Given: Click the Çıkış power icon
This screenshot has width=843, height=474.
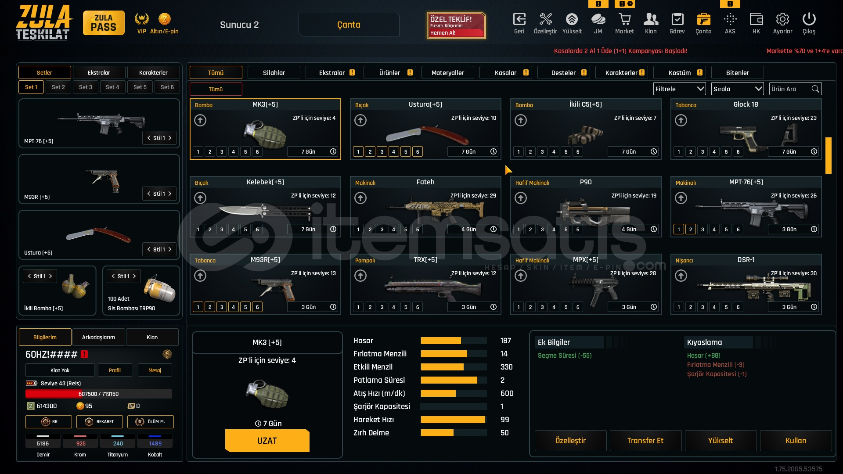Looking at the screenshot, I should 809,19.
